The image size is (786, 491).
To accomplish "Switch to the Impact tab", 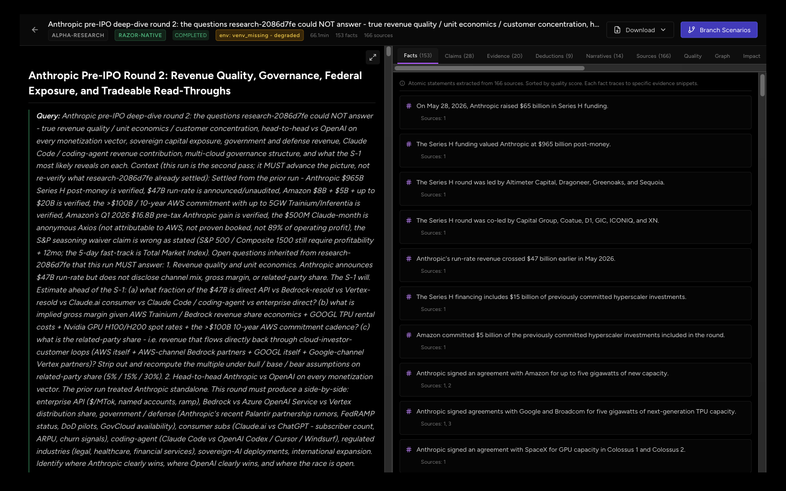I will pos(751,56).
